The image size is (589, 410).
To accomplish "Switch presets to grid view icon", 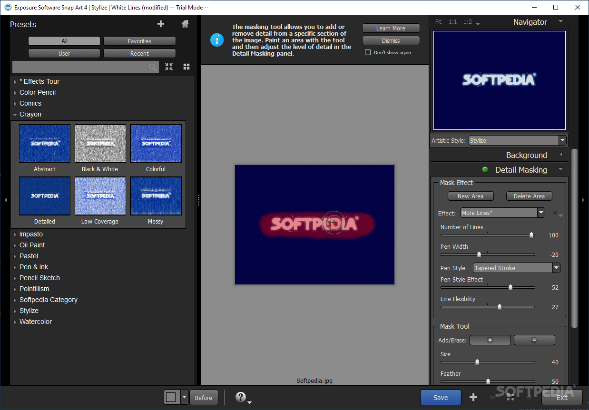I will point(187,67).
